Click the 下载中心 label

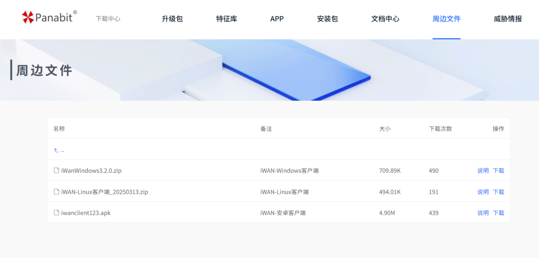(108, 19)
